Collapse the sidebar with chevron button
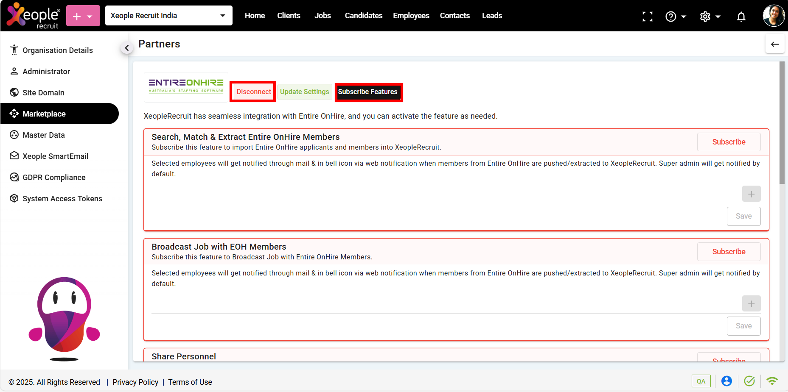The height and width of the screenshot is (392, 788). [x=126, y=48]
